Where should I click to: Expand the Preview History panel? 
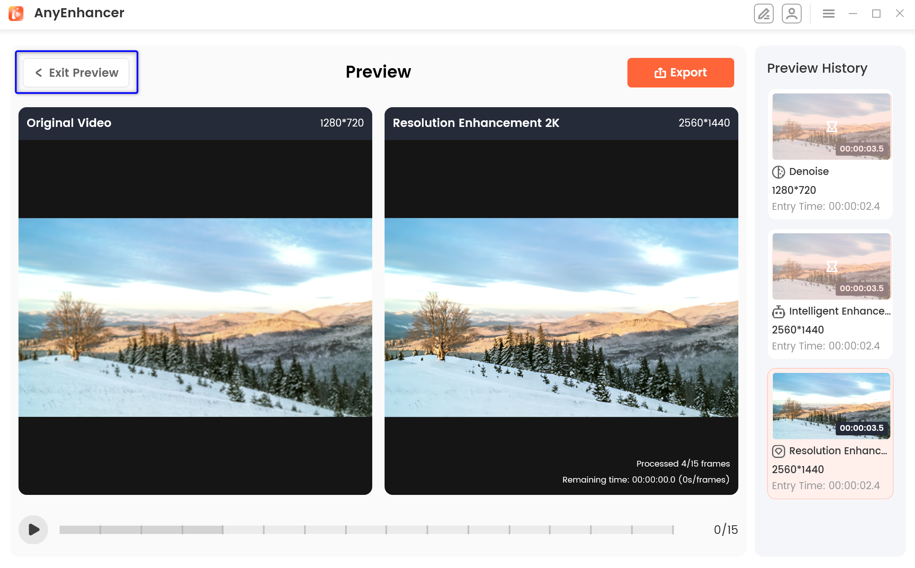pyautogui.click(x=818, y=67)
